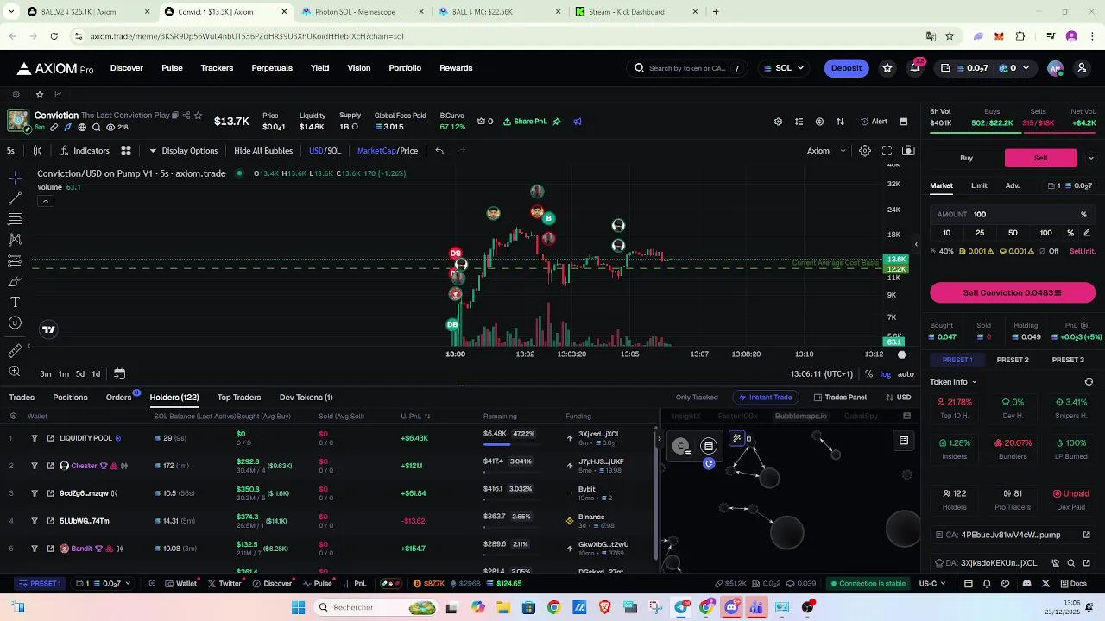The height and width of the screenshot is (621, 1105).
Task: Enter fullscreen chart mode
Action: click(887, 150)
